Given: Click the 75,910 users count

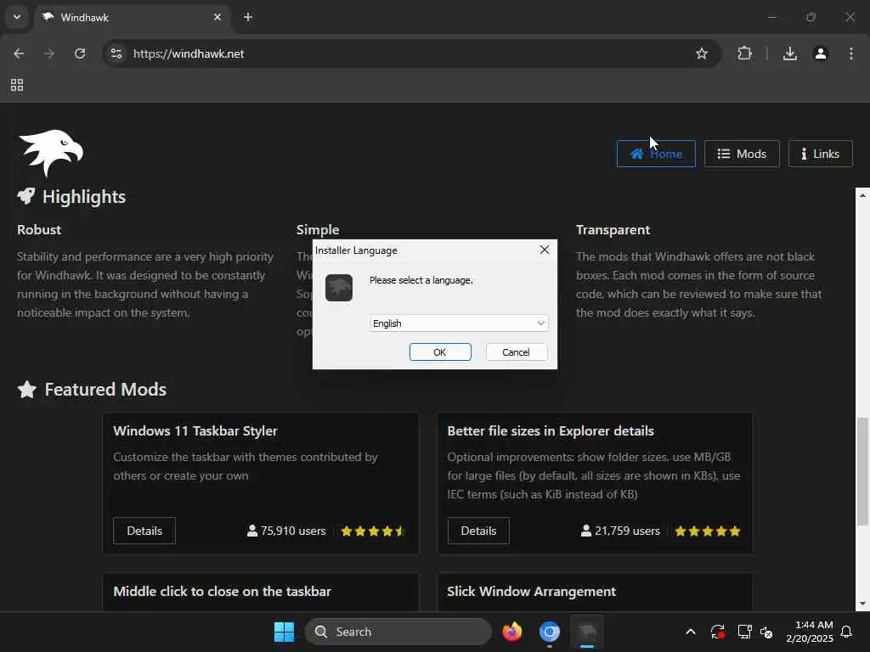Looking at the screenshot, I should point(286,531).
